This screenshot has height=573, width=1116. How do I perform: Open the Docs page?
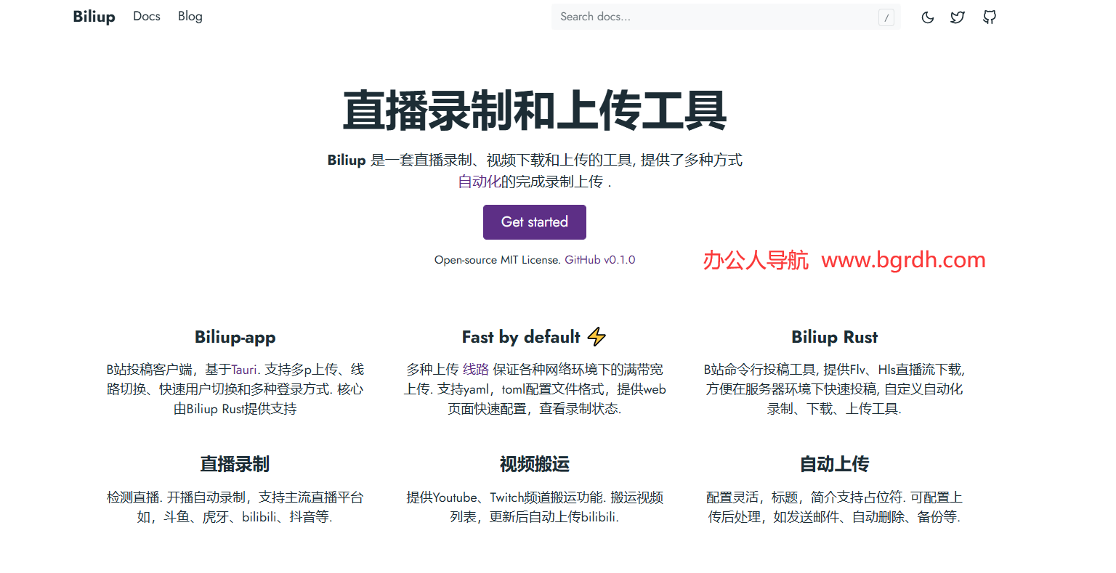click(146, 16)
